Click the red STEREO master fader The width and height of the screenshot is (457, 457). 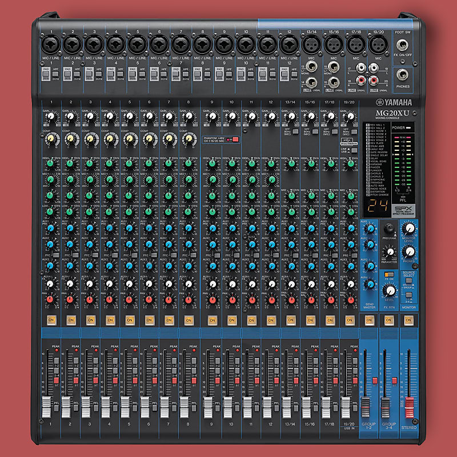pos(409,407)
